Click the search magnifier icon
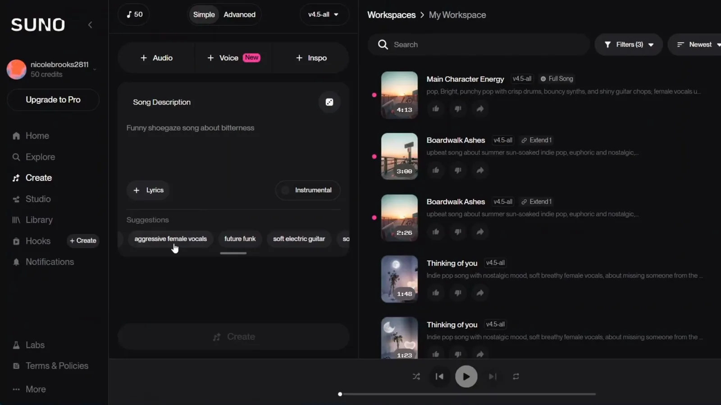721x405 pixels. [x=383, y=45]
